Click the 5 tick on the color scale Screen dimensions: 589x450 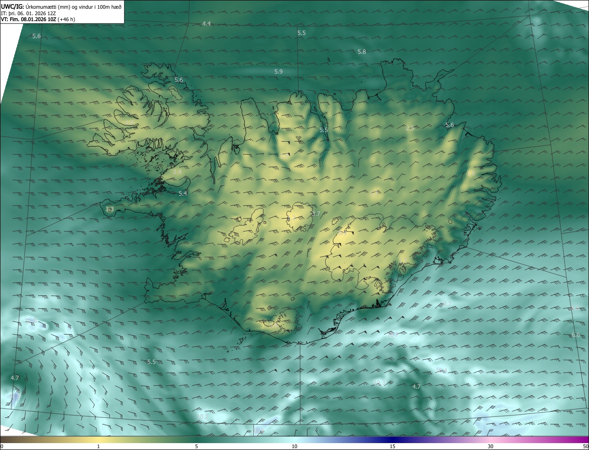(196, 446)
